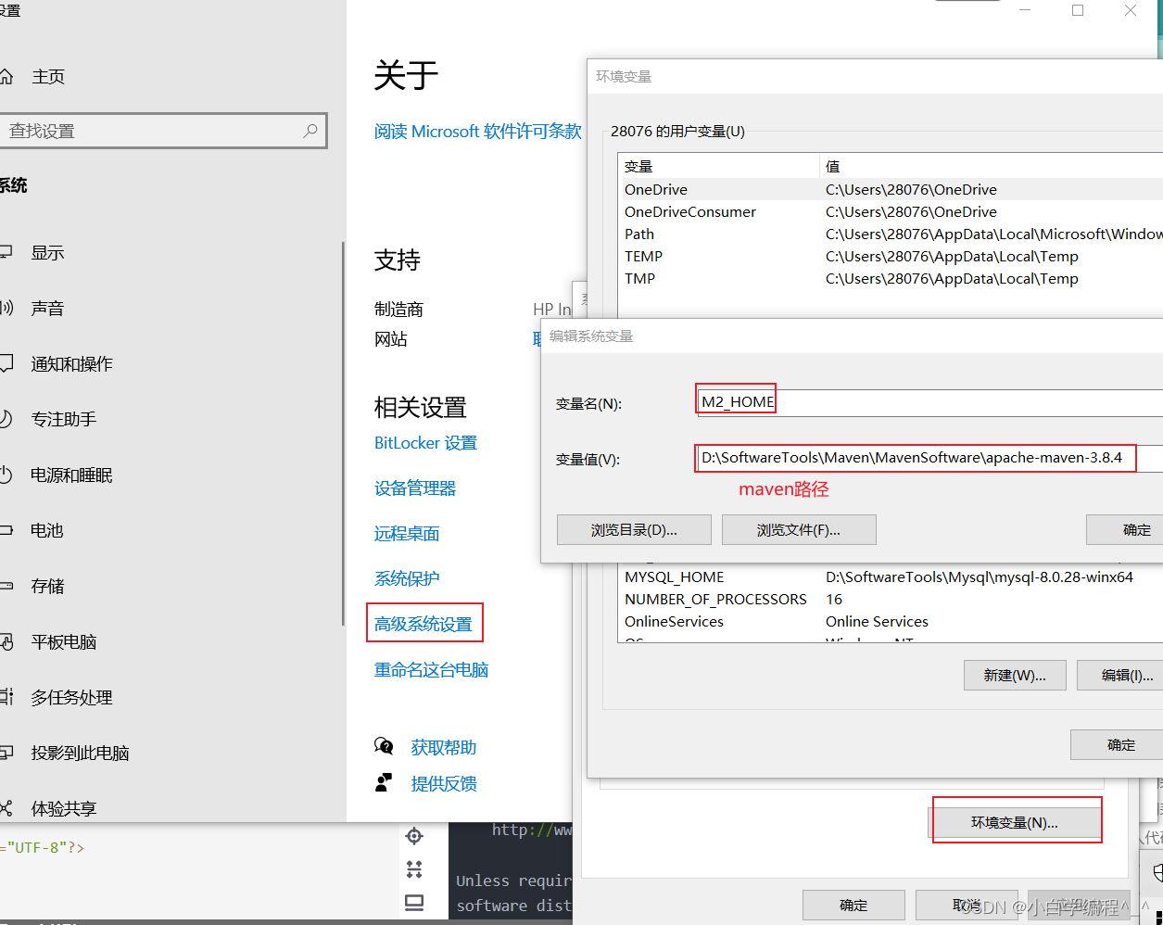Viewport: 1163px width, 925px height.
Task: Click 新建(W)... system variable button
Action: point(1015,676)
